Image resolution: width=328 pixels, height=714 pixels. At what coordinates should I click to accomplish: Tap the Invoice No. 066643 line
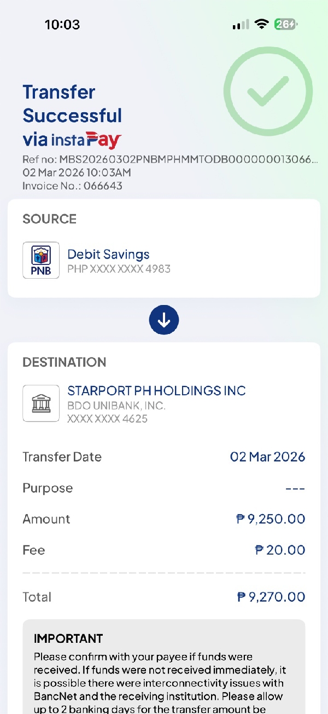(72, 186)
